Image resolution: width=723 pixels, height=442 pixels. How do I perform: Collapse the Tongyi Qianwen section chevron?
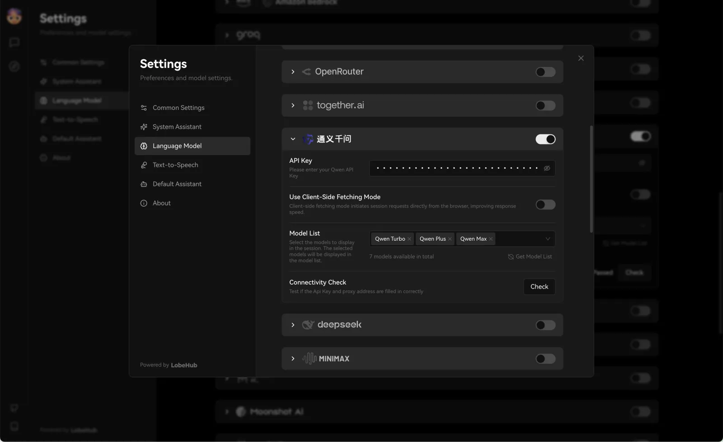pos(293,139)
